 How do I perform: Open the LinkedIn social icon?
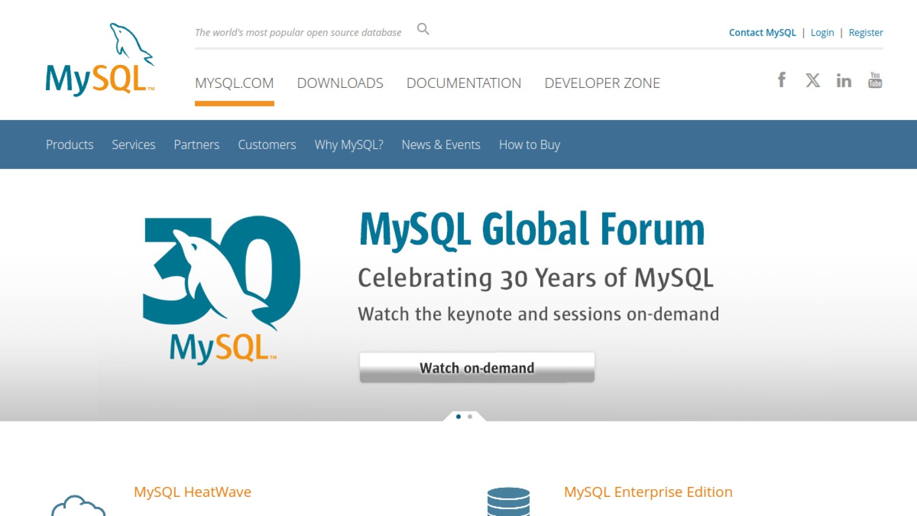[843, 80]
